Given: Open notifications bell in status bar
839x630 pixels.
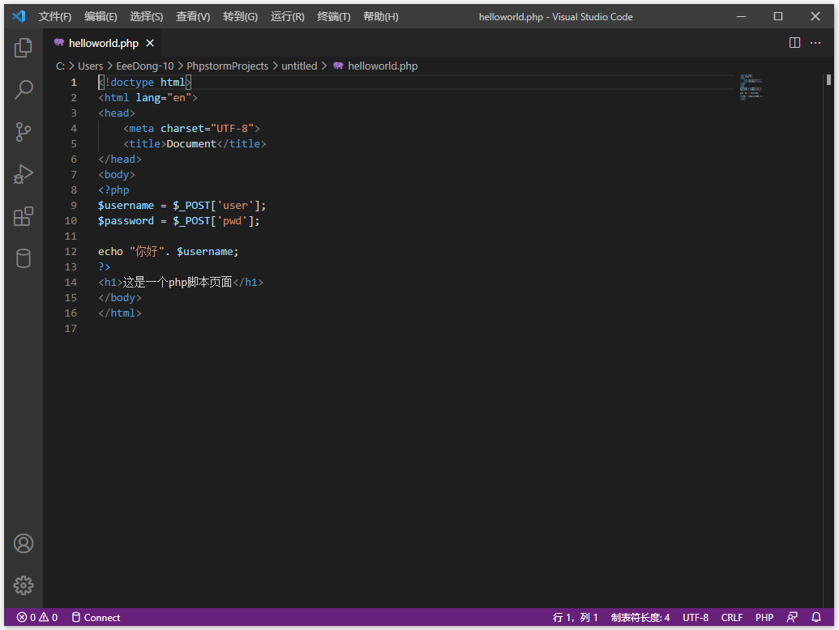Looking at the screenshot, I should click(816, 618).
